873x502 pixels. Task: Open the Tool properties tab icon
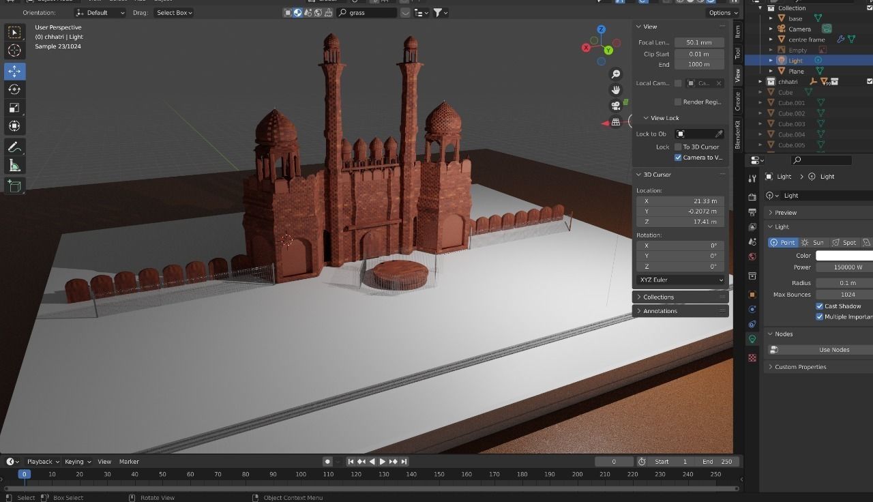point(752,179)
